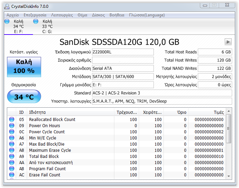Click status orb for Erase Fail Count
This screenshot has height=188, width=239.
point(12,175)
